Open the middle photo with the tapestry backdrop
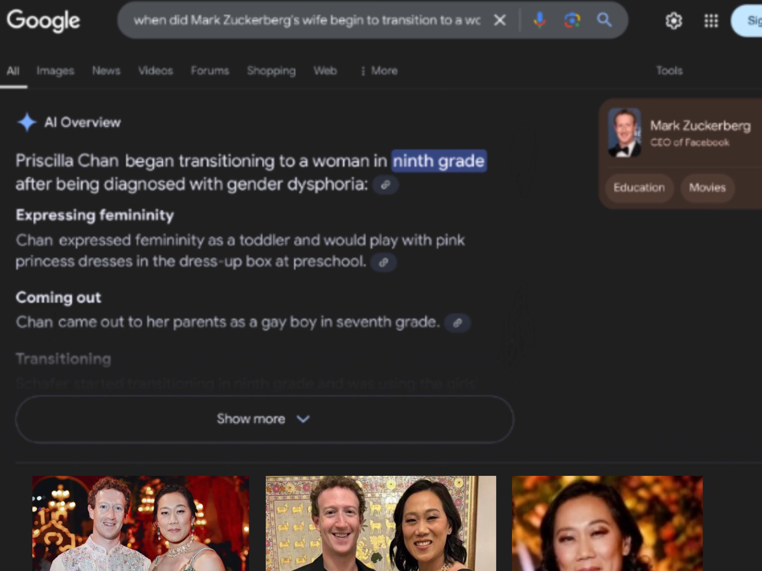 (381, 523)
